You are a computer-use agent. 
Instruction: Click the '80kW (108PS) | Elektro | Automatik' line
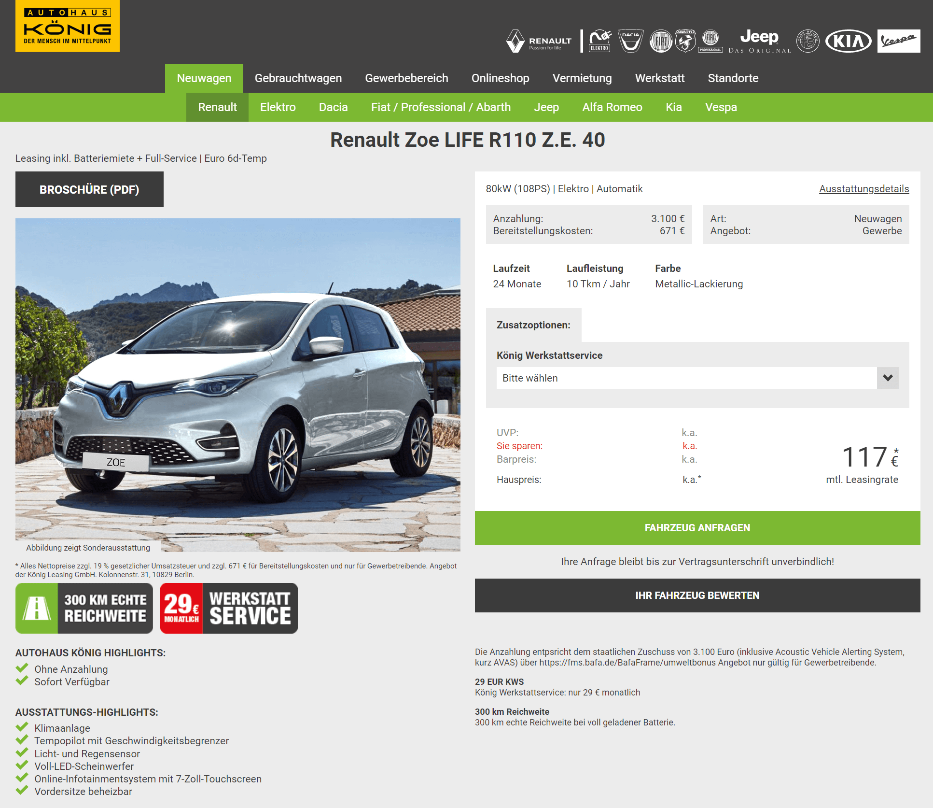[x=564, y=189]
